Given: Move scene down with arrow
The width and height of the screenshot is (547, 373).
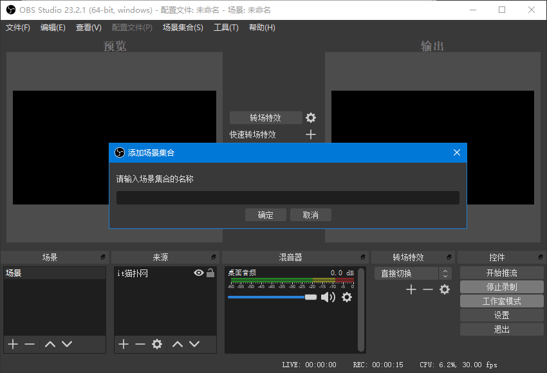Looking at the screenshot, I should [67, 344].
